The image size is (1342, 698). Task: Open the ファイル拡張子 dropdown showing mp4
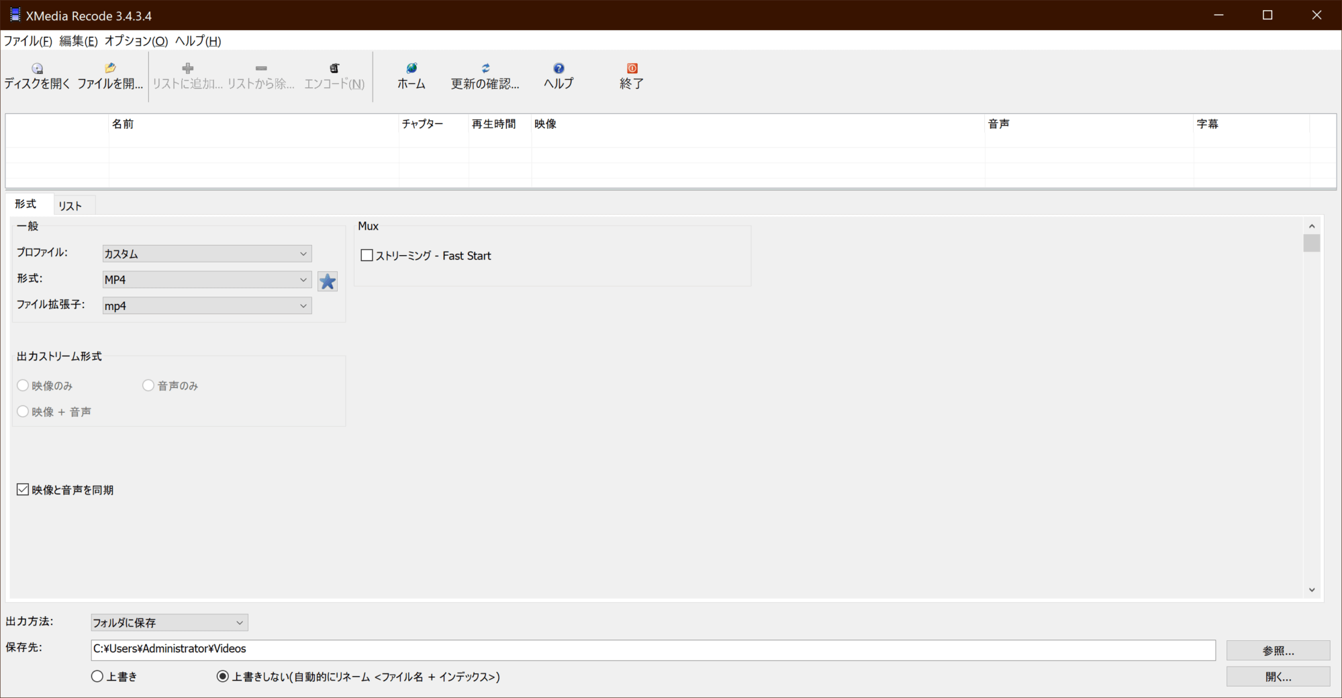click(x=207, y=306)
